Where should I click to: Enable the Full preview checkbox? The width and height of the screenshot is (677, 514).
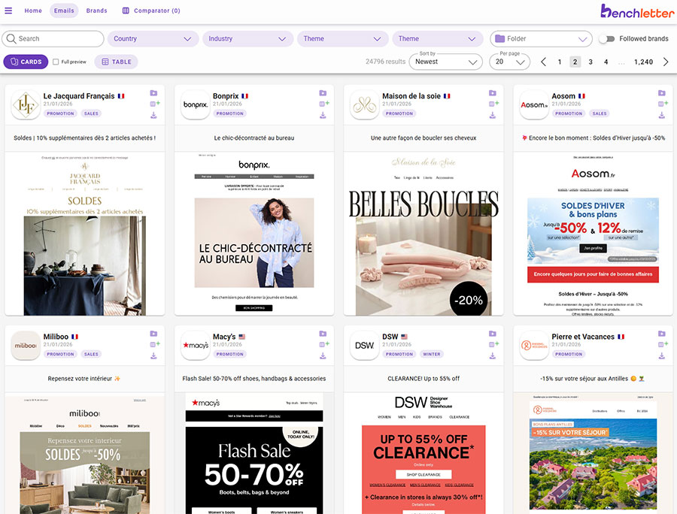(x=56, y=62)
